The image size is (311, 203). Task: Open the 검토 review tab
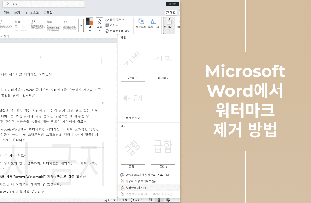7,13
